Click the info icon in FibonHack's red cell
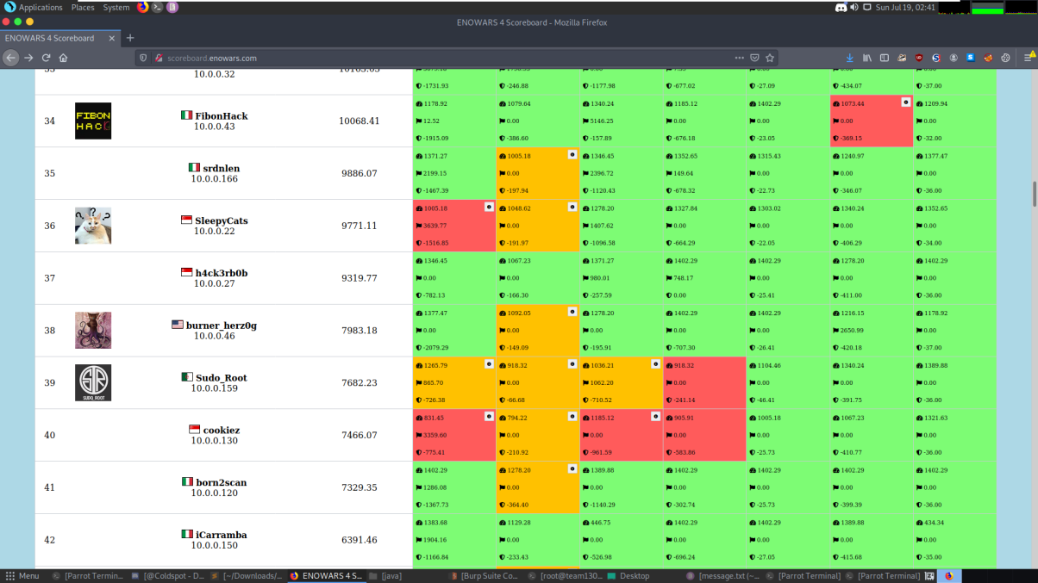1038x583 pixels. point(905,102)
